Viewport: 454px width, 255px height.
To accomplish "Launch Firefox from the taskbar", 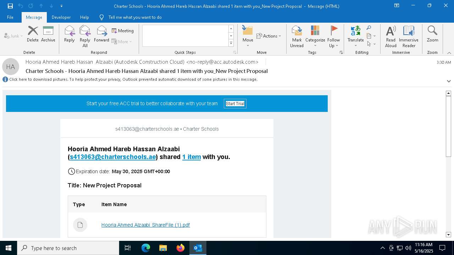I will (181, 248).
